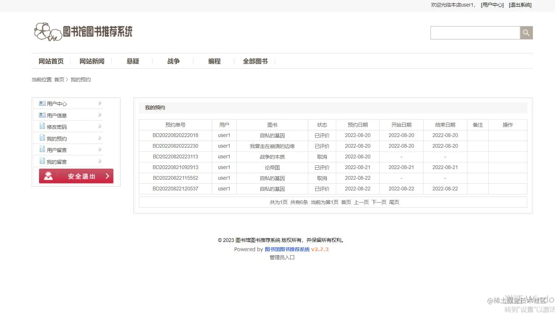Click 已评价 status in 论帝国 row
Image resolution: width=555 pixels, height=313 pixels.
tap(322, 168)
